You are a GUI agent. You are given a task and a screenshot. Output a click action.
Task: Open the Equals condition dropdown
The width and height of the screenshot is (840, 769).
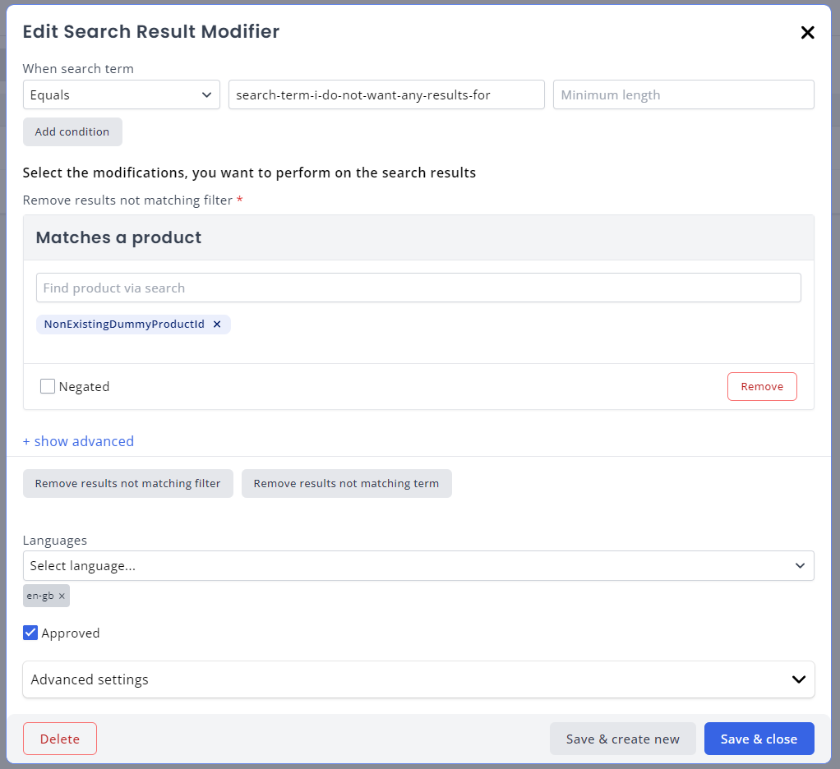[121, 94]
